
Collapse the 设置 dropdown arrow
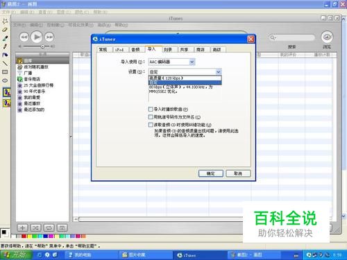pyautogui.click(x=218, y=72)
